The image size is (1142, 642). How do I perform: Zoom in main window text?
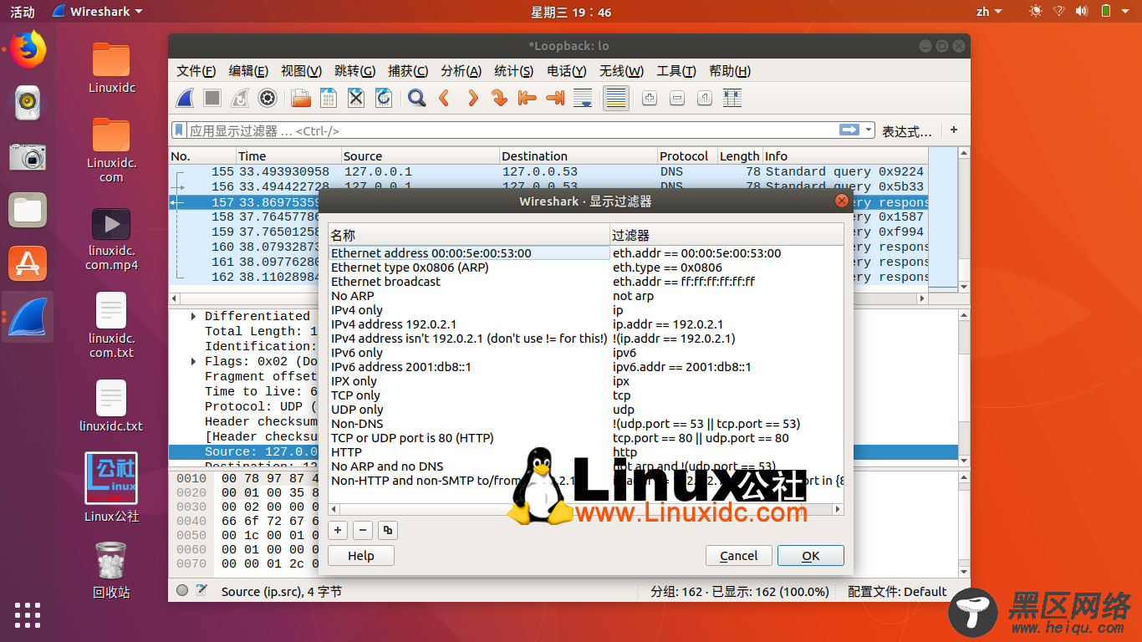(650, 98)
